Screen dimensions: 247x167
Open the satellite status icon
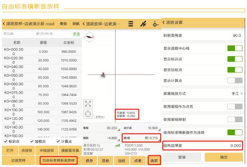click(x=143, y=24)
